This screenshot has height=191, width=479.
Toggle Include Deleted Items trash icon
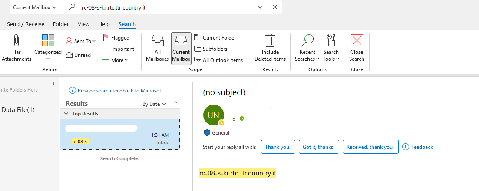(270, 48)
